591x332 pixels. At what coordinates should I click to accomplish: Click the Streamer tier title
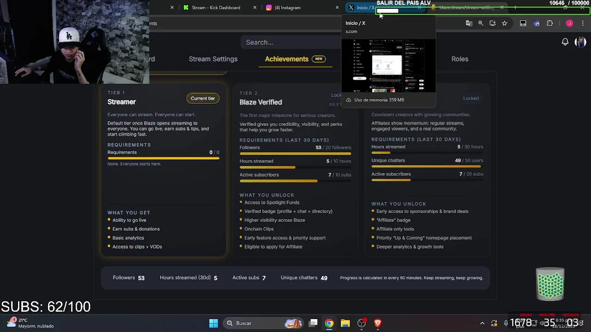(x=121, y=102)
